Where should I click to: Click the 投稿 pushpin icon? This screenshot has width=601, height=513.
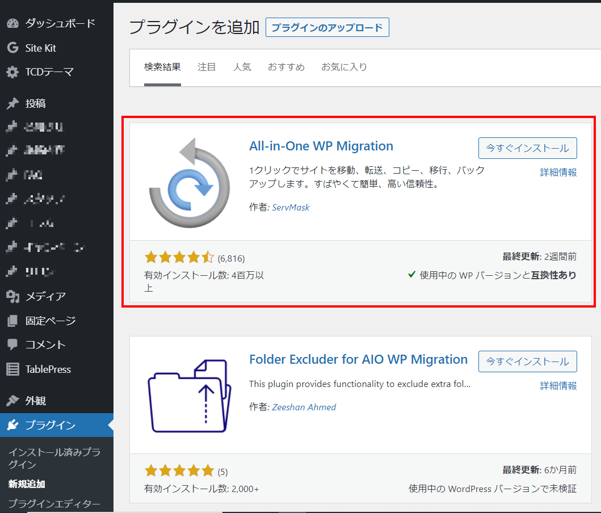[x=12, y=104]
